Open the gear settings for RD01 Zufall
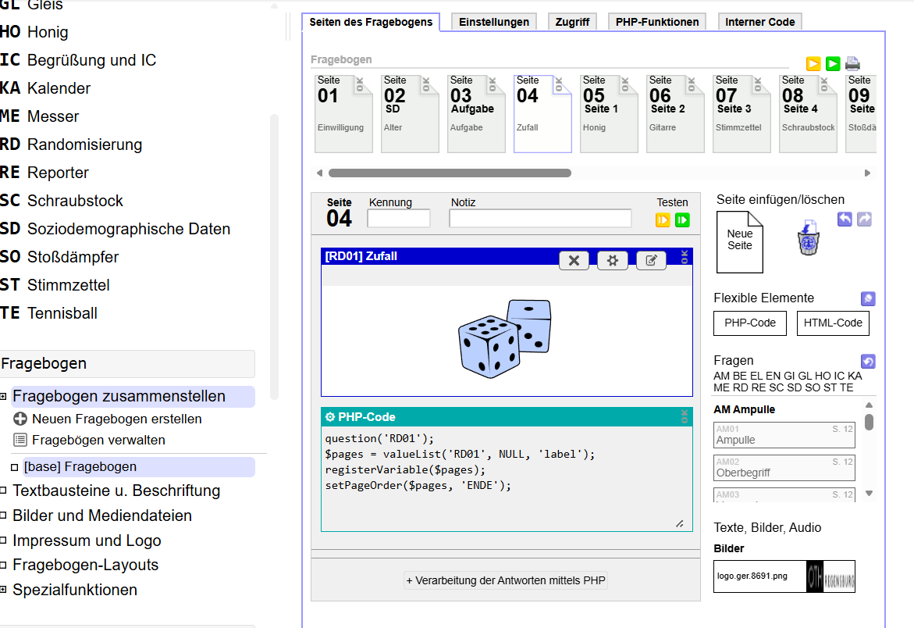The image size is (914, 628). click(613, 261)
